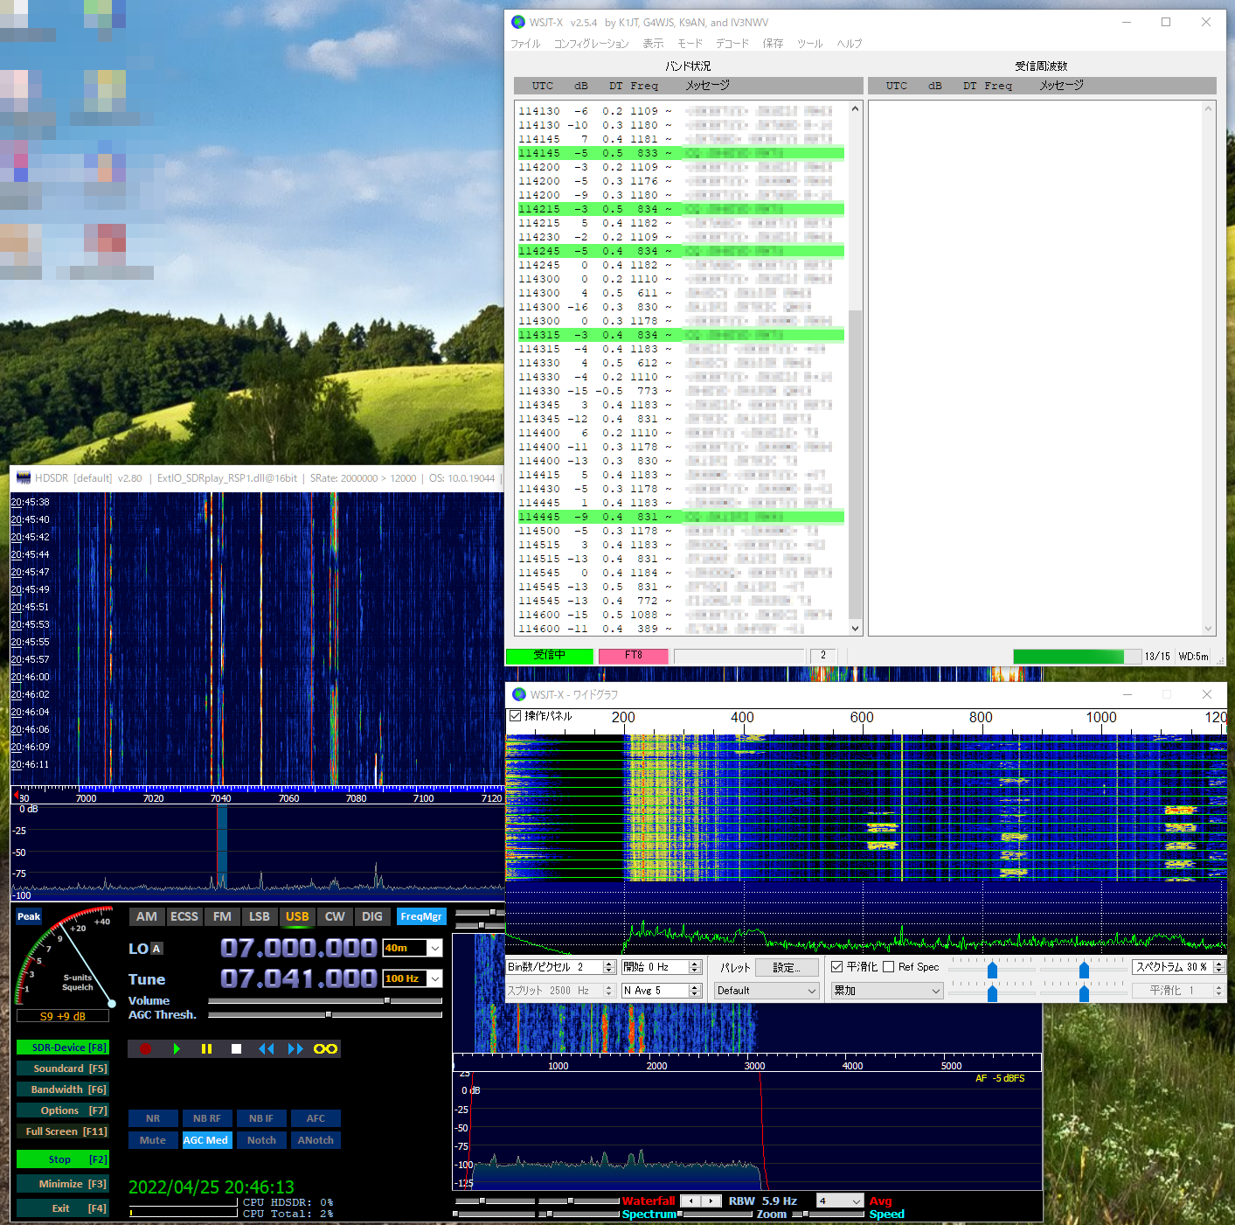
Task: Click the Wide Graph window title icon
Action: coord(519,694)
